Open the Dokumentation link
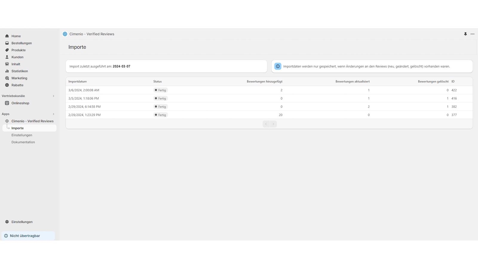This screenshot has height=269, width=478. click(x=23, y=142)
